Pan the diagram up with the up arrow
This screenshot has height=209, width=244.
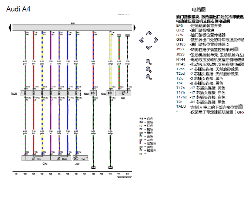149,33
